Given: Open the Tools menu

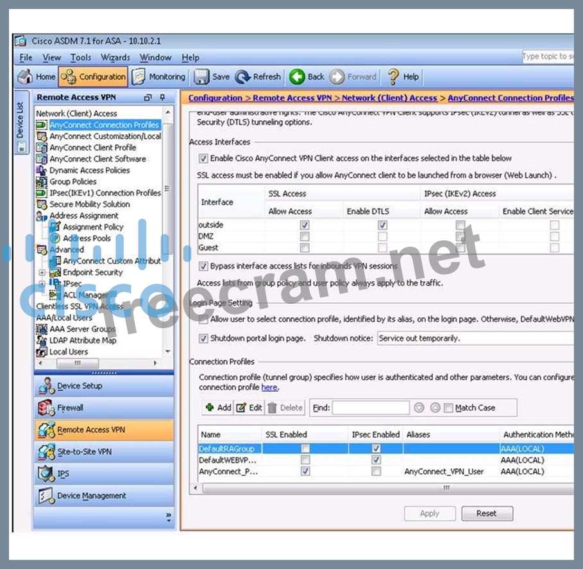Looking at the screenshot, I should [81, 57].
